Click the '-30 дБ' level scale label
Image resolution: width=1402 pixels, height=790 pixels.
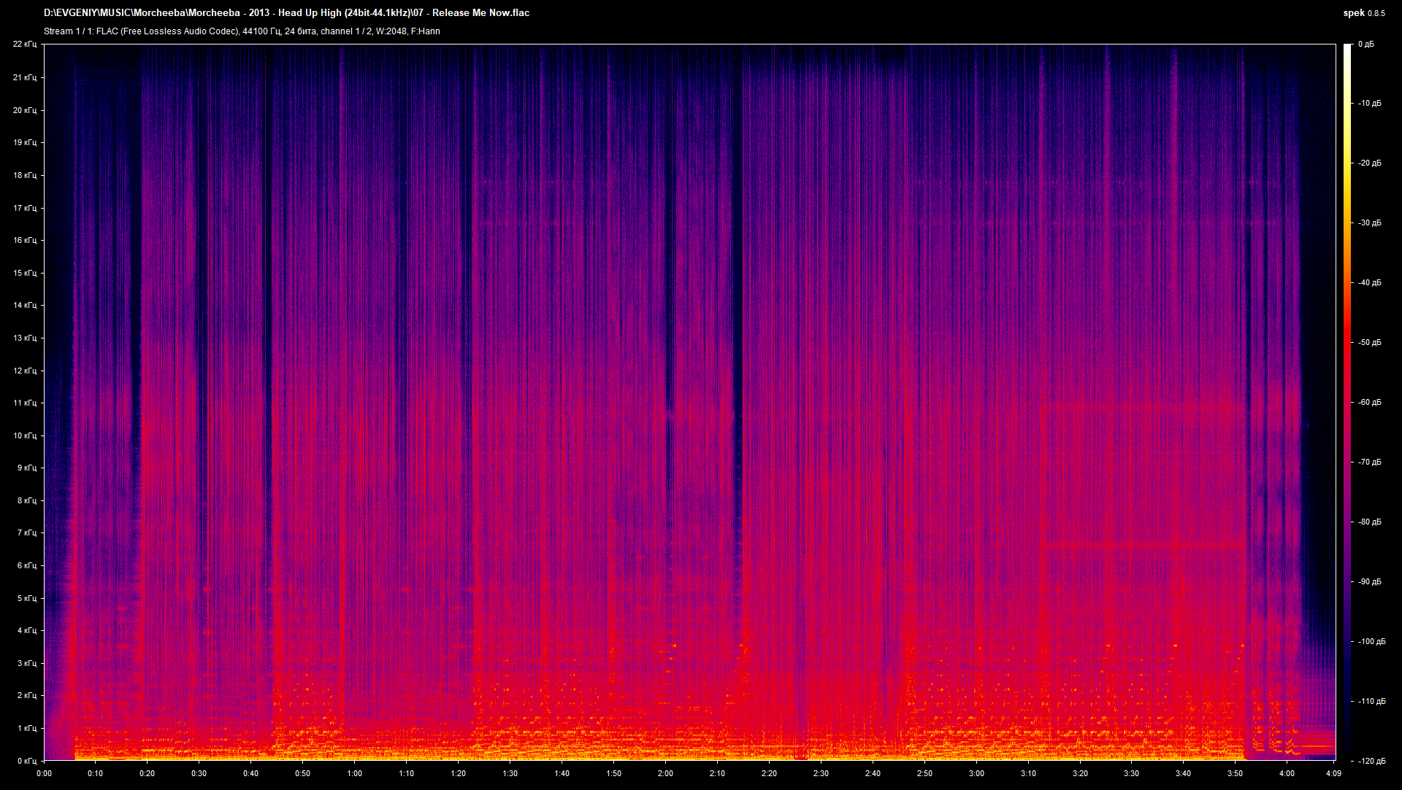pos(1370,223)
